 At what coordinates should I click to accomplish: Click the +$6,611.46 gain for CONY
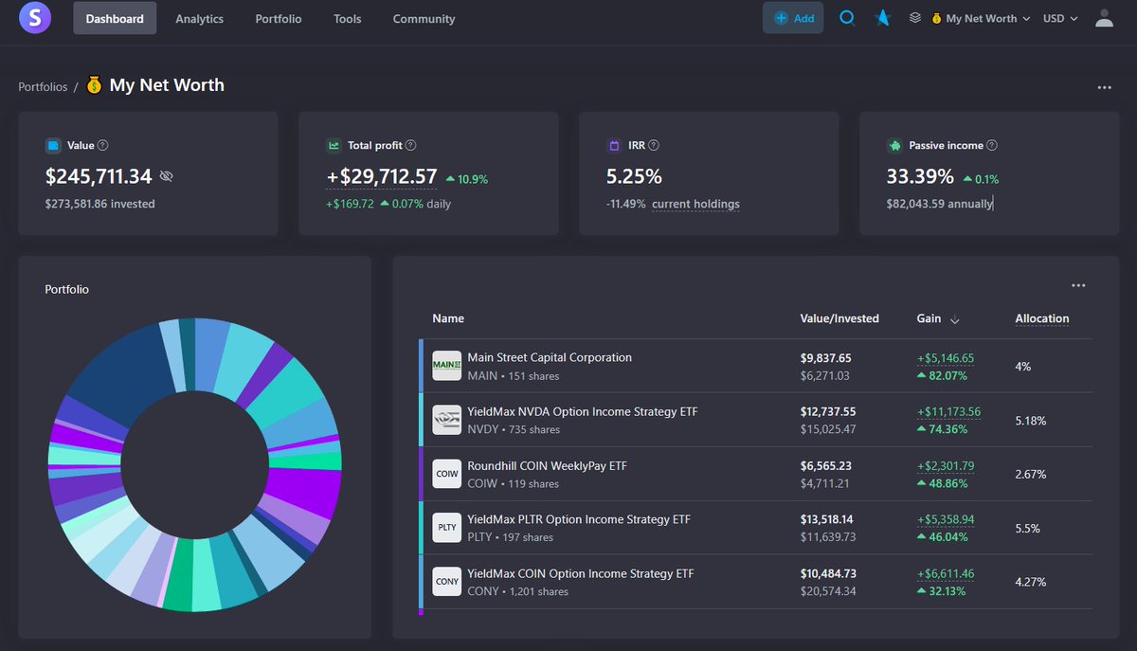coord(946,574)
